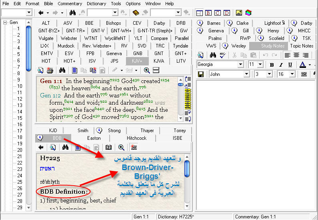Viewport: 318px width, 220px height.
Task: Click the open book icon in dictionary toolbar
Action: 109,148
